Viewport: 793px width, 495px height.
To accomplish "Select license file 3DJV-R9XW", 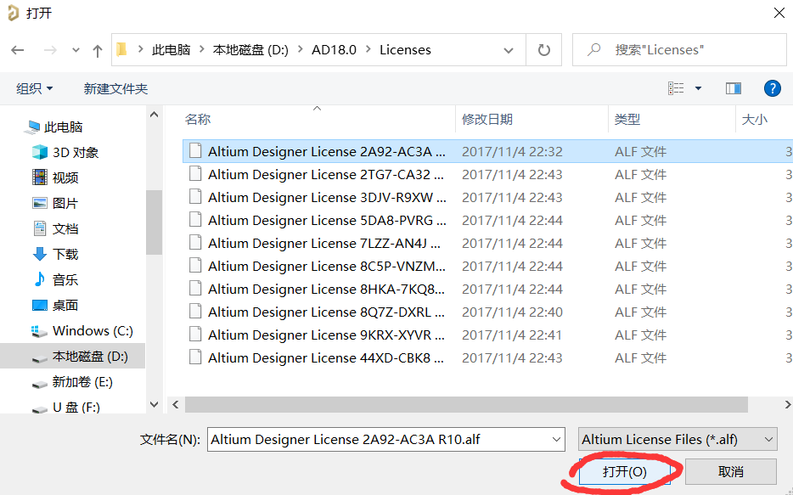I will point(327,197).
